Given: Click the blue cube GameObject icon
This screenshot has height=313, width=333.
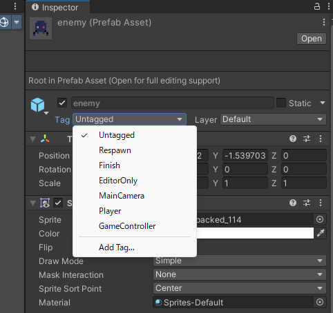Looking at the screenshot, I should [x=37, y=105].
